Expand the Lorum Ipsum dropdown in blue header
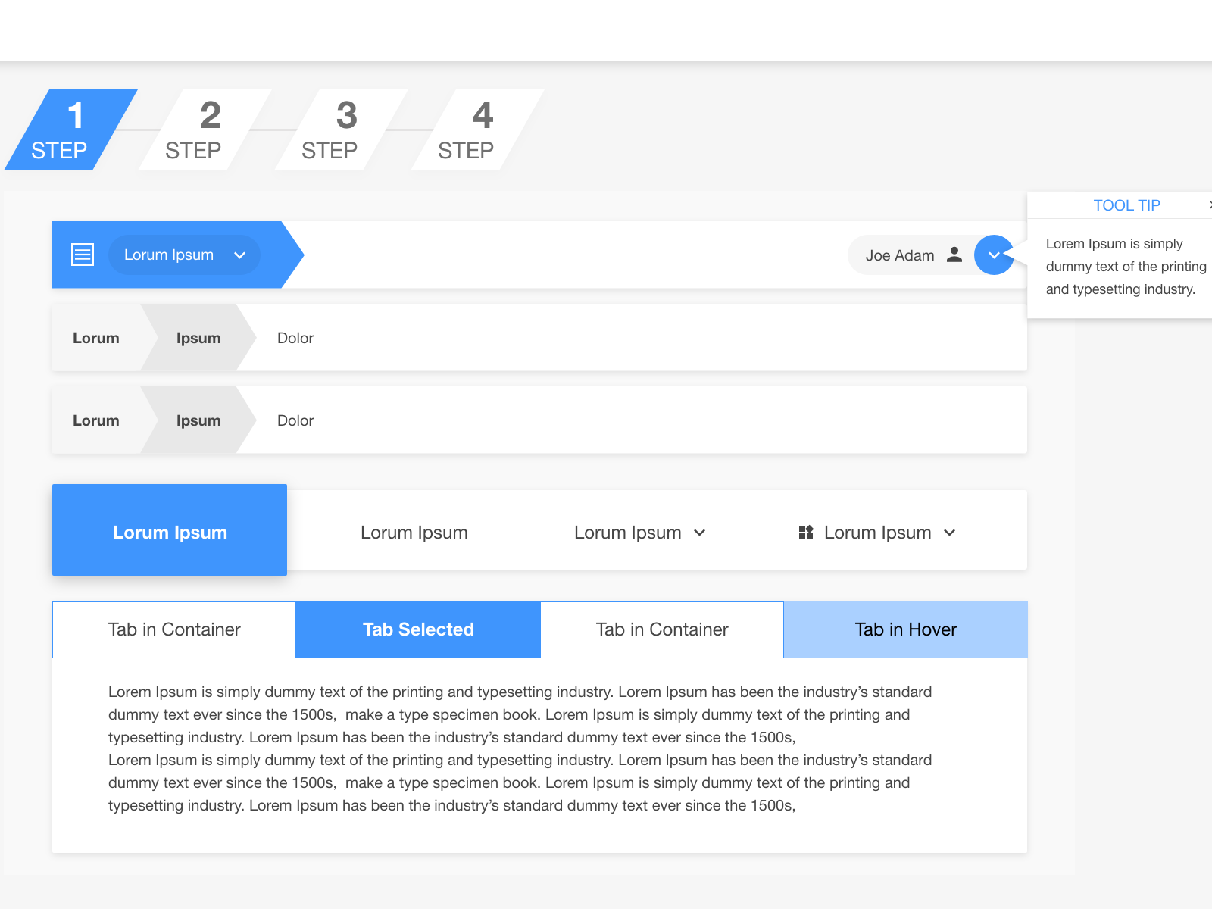 240,255
